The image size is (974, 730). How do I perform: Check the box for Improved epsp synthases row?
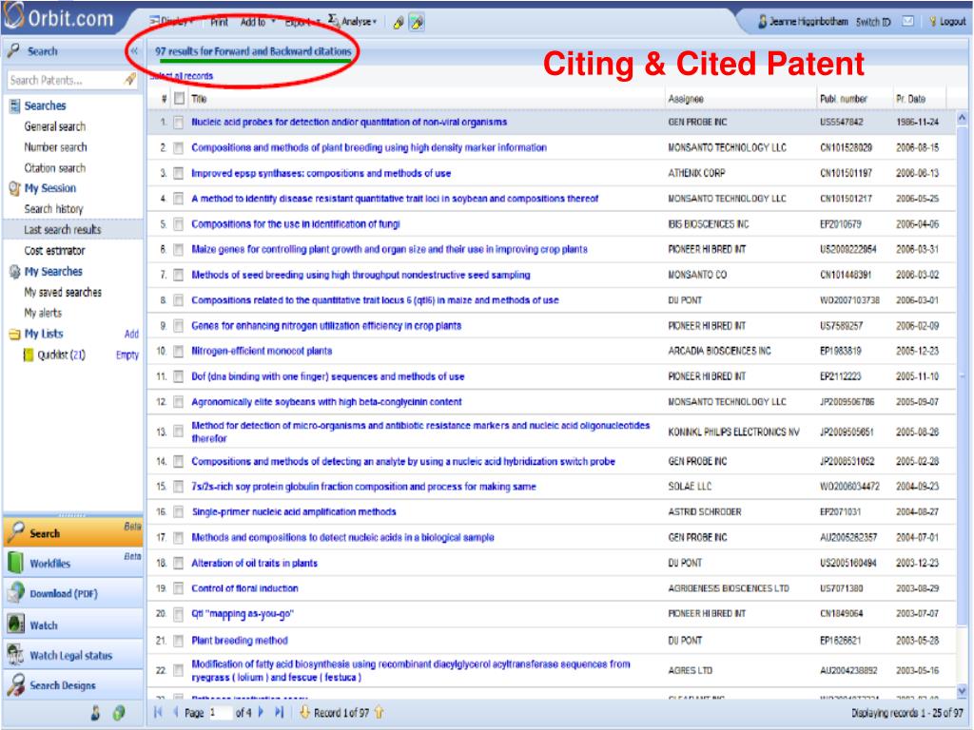pyautogui.click(x=178, y=173)
